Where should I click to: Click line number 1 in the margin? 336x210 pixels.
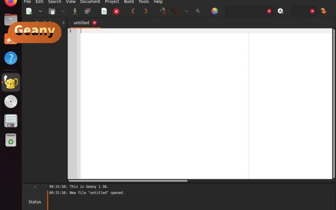[x=70, y=31]
